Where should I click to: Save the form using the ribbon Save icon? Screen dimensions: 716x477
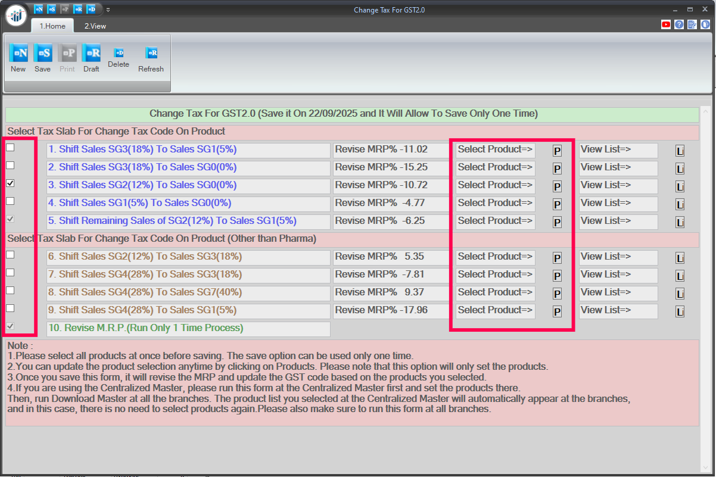click(42, 54)
